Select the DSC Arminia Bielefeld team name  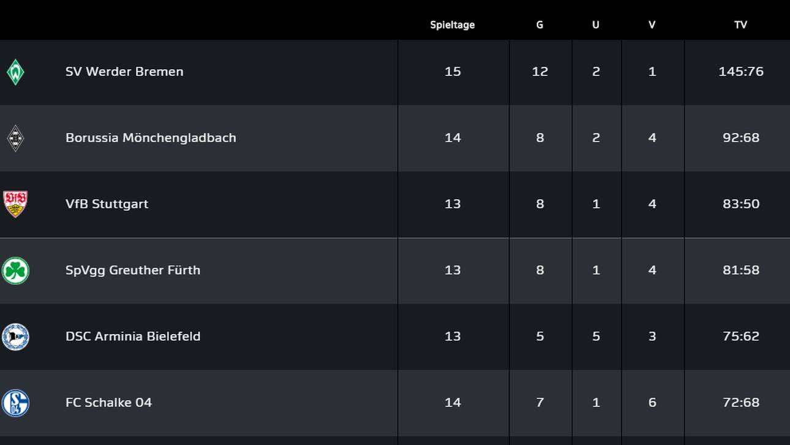pyautogui.click(x=133, y=337)
